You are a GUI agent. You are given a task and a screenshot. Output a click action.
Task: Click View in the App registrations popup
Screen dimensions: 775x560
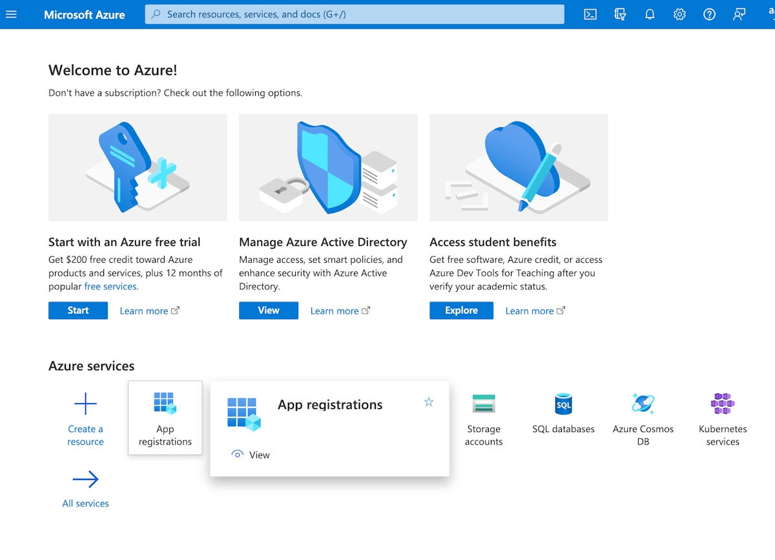251,455
